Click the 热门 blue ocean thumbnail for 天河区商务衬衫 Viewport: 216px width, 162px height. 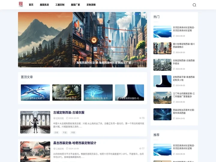tap(162, 32)
